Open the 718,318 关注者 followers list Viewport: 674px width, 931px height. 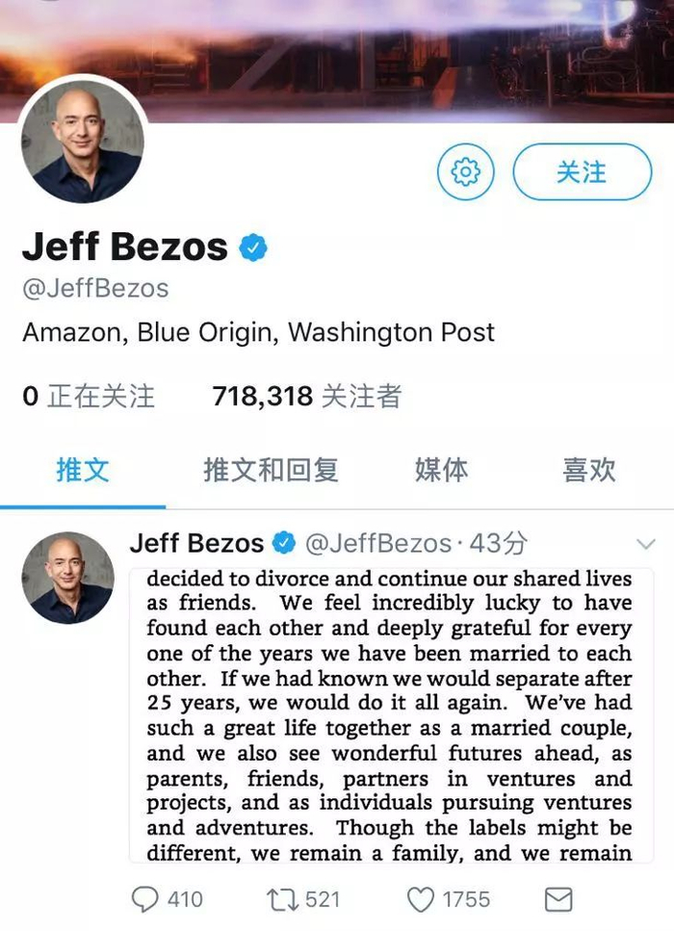[306, 396]
